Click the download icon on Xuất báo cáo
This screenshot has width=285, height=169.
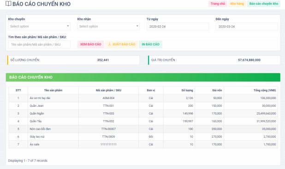pyautogui.click(x=109, y=44)
